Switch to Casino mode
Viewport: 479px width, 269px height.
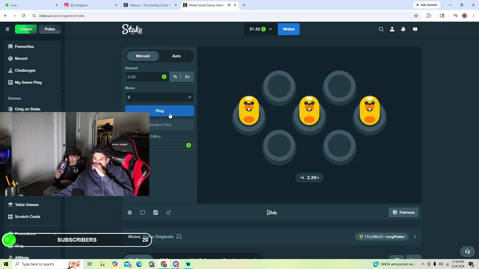(26, 29)
